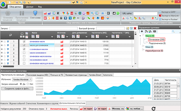Click the Yandex Wordstat bar chart toolbar icon
This screenshot has width=181, height=111.
pyautogui.click(x=45, y=13)
